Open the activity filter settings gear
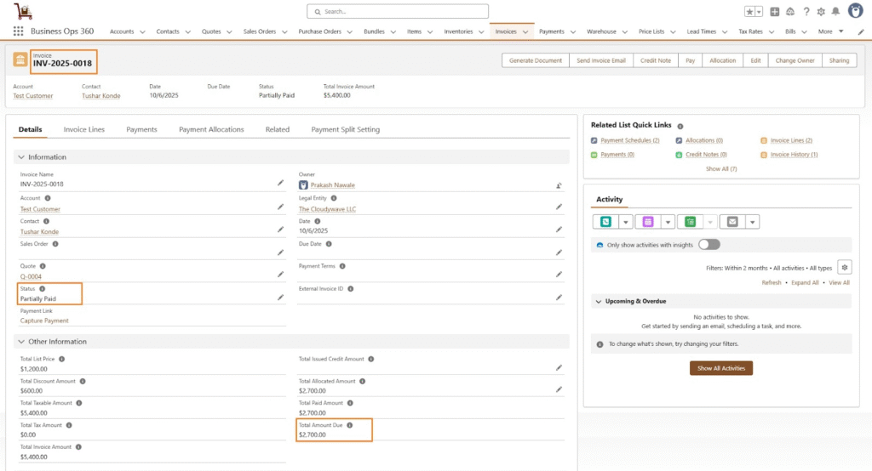Image resolution: width=872 pixels, height=471 pixels. pyautogui.click(x=844, y=268)
